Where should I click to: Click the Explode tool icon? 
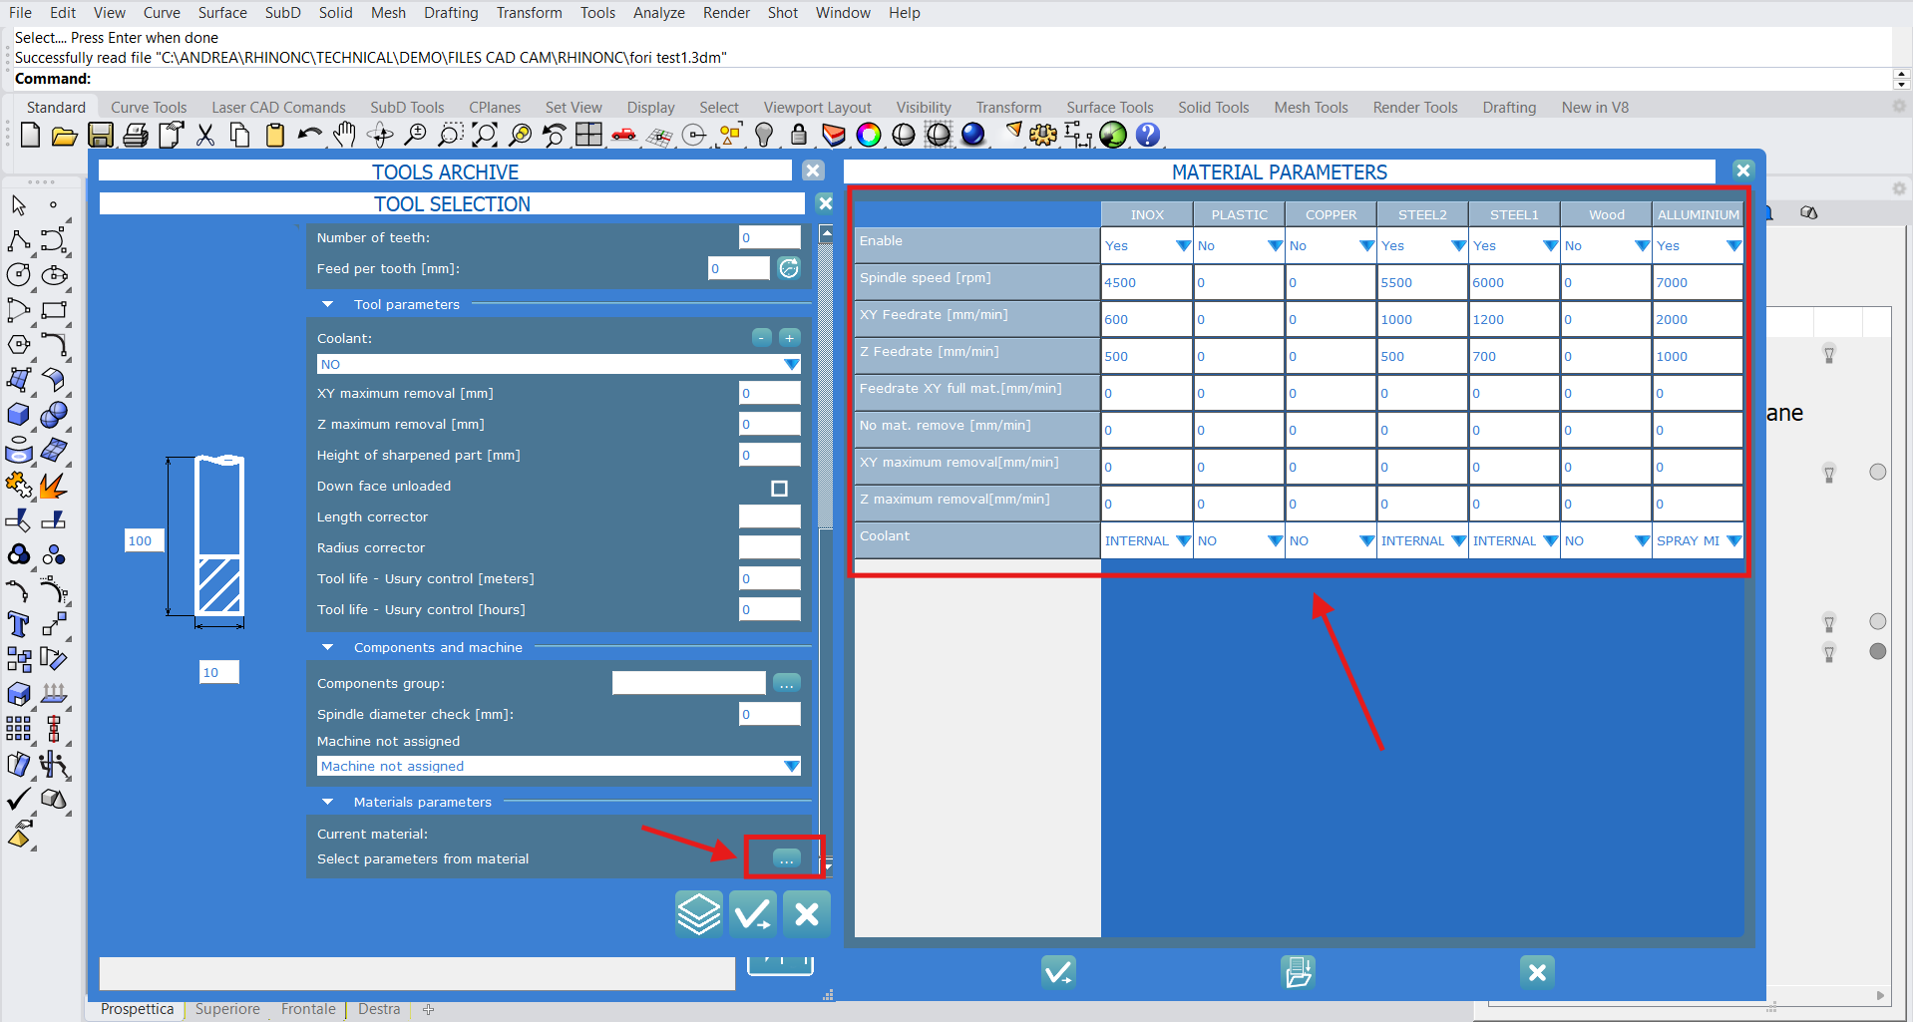[x=53, y=487]
